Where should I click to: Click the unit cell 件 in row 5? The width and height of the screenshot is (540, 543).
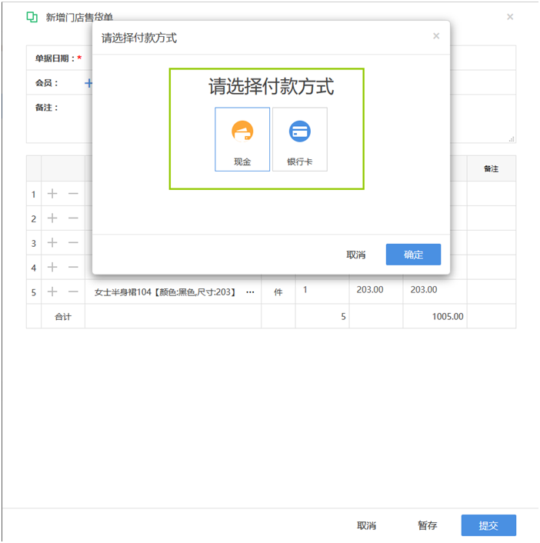[x=278, y=292]
